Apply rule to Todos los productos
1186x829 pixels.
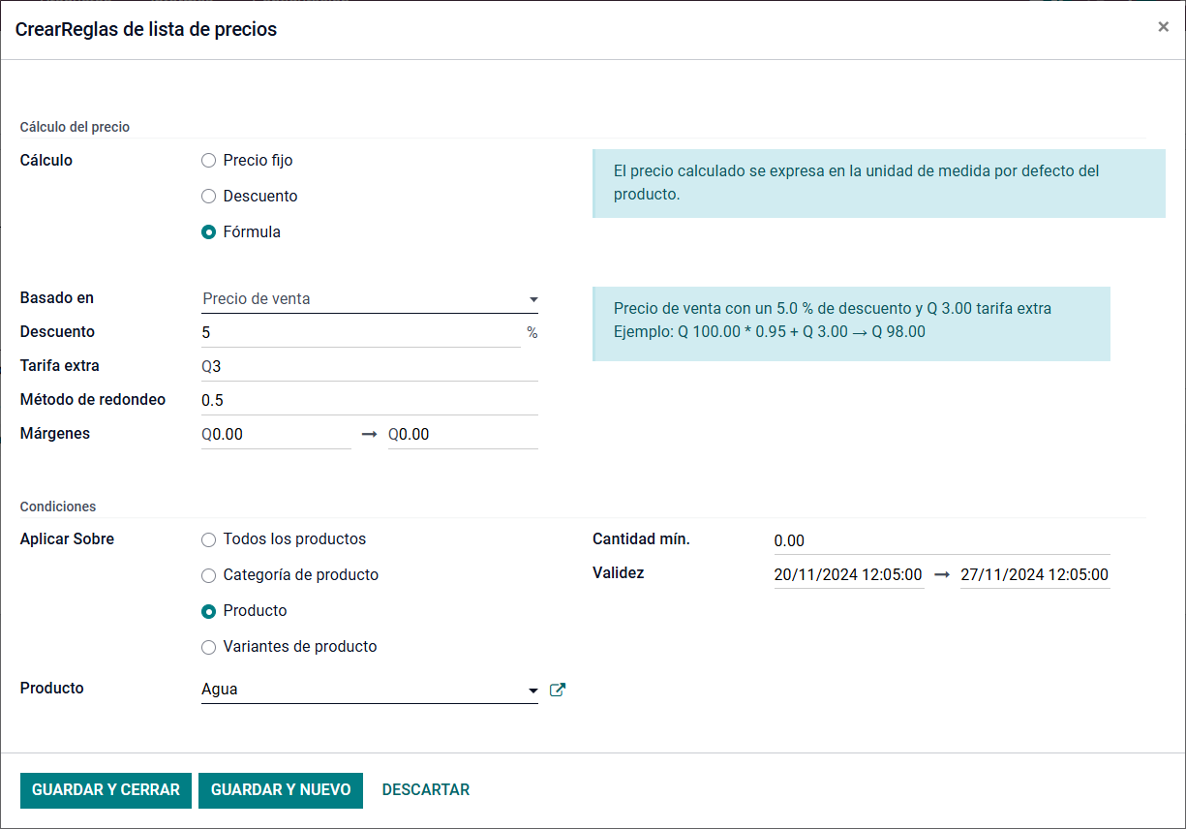pos(208,539)
